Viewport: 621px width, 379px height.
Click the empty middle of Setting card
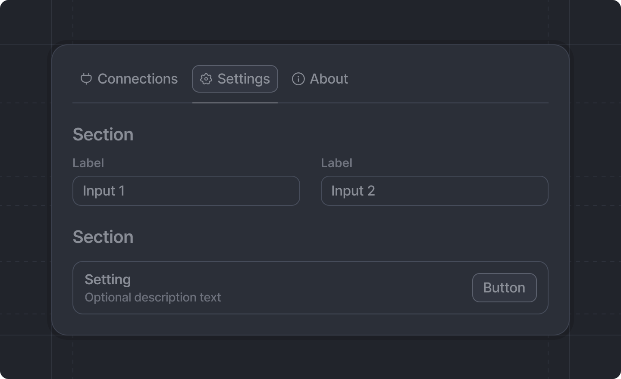pyautogui.click(x=345, y=288)
